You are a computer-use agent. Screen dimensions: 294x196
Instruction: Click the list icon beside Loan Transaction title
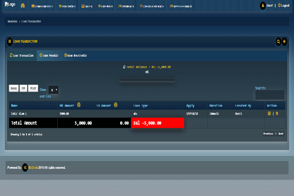(x=10, y=42)
